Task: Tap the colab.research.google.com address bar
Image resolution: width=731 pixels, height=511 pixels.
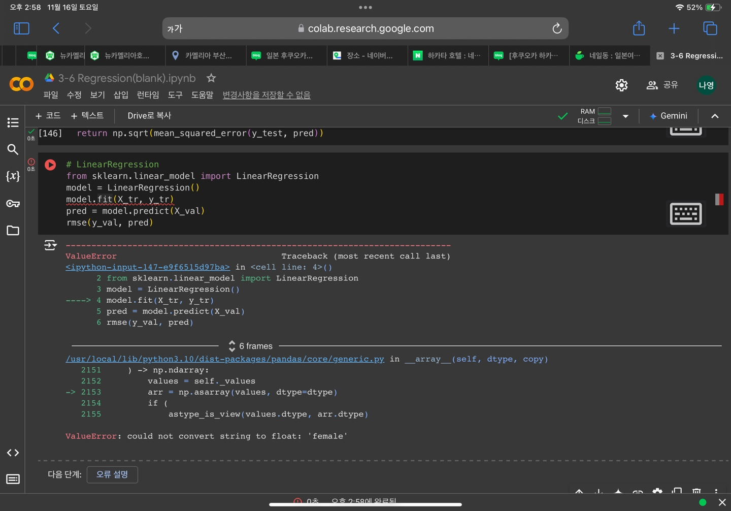Action: [x=365, y=28]
